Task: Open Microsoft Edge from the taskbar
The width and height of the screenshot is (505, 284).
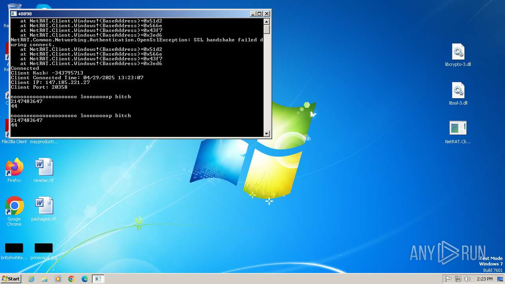Action: [85, 279]
